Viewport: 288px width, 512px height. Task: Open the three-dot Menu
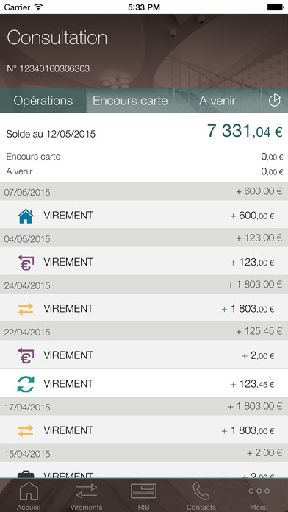[259, 496]
